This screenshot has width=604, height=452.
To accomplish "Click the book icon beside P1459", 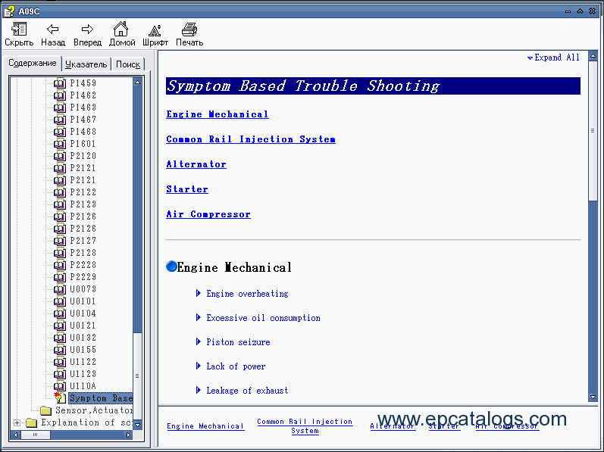I will tap(60, 83).
